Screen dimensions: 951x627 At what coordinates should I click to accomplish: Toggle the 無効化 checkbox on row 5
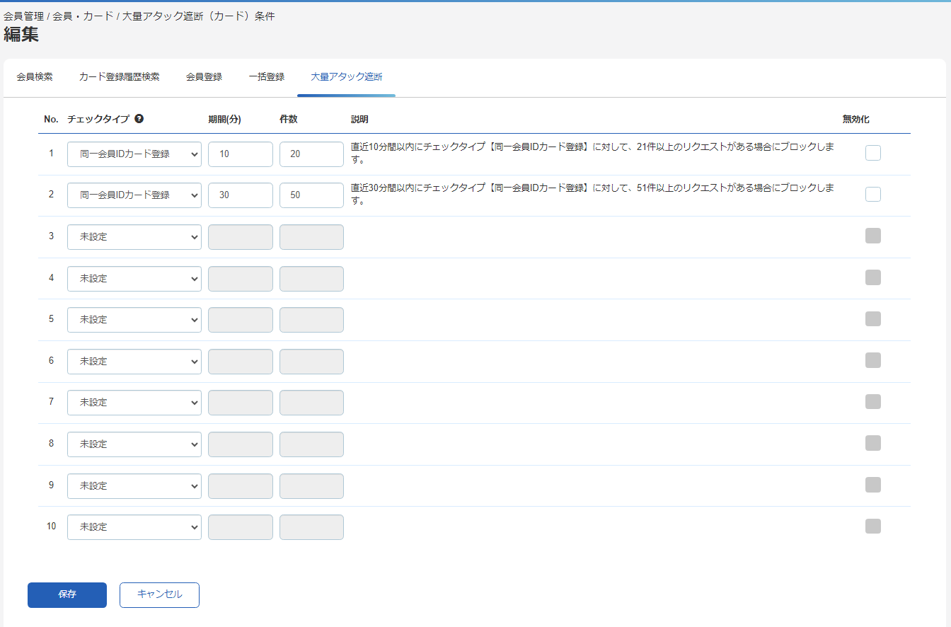[872, 318]
